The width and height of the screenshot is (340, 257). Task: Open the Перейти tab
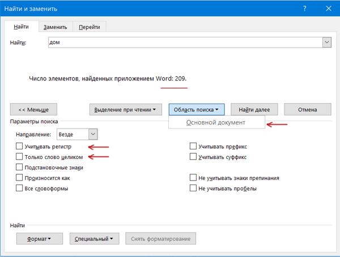tap(90, 27)
